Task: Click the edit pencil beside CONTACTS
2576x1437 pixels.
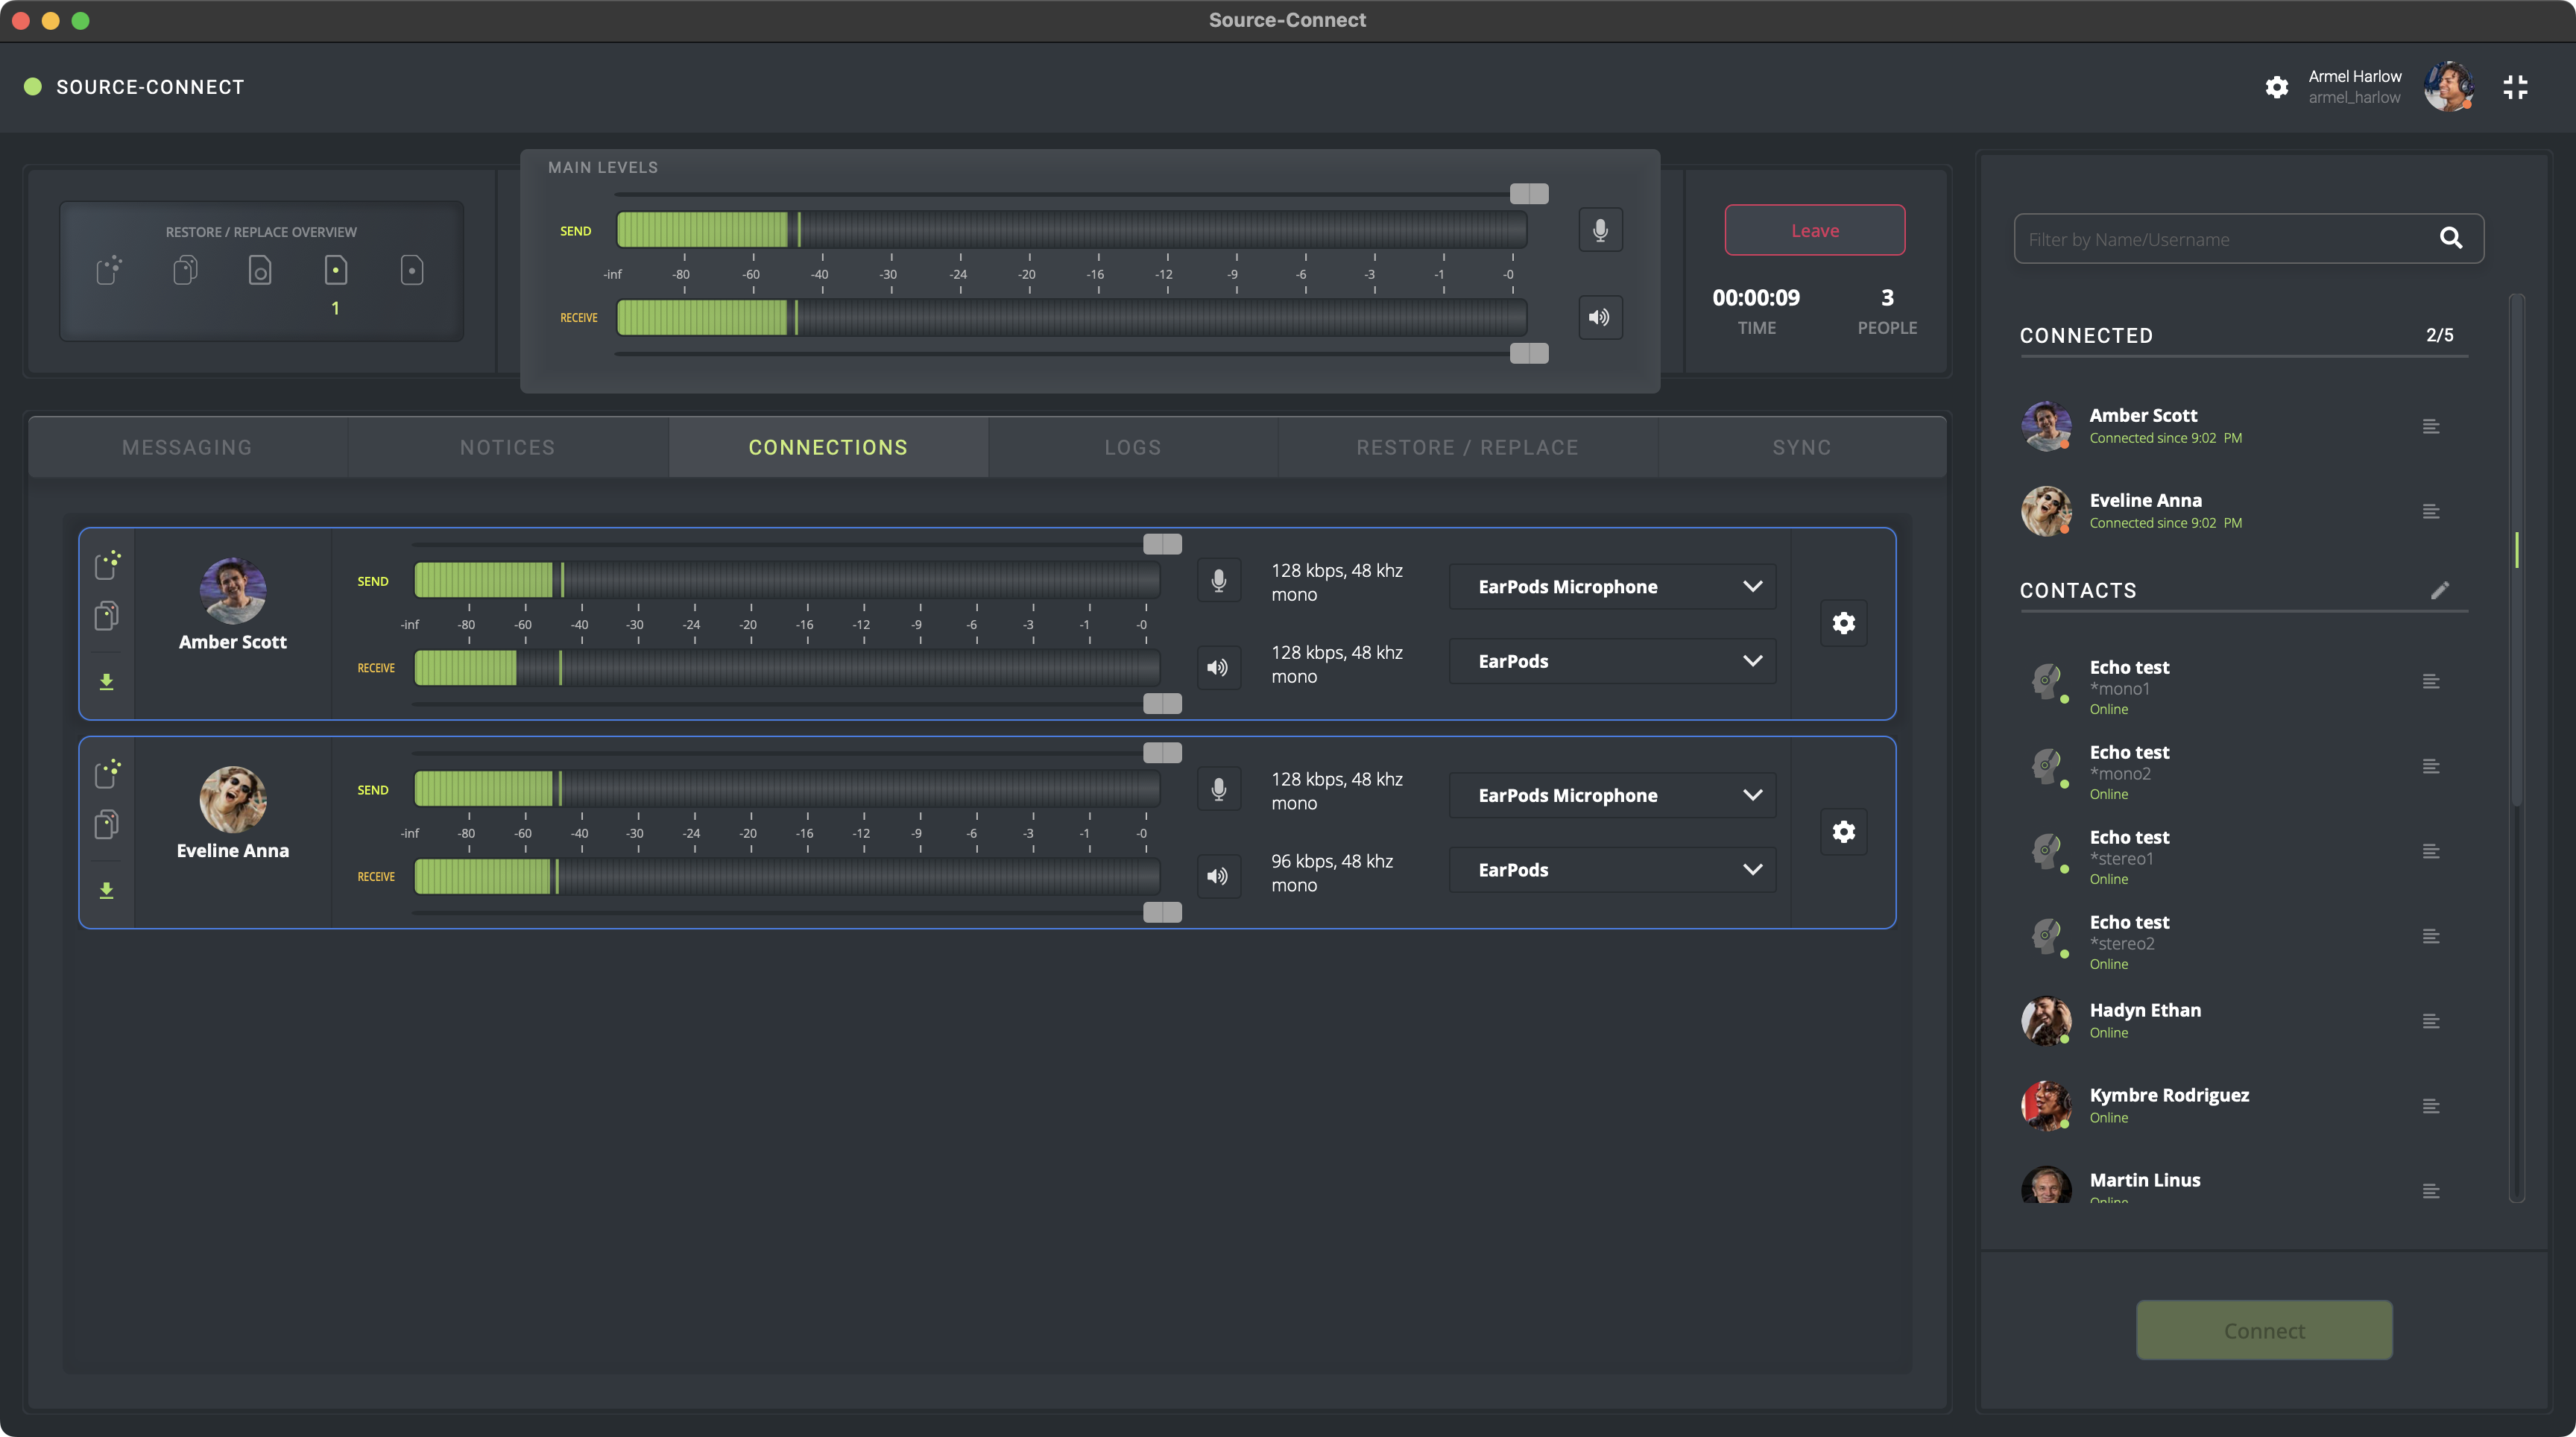Action: click(x=2439, y=590)
